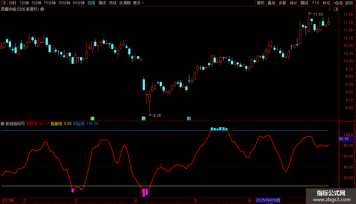356x204 pixels.
Task: Toggle the left side panel icon
Action: pos(3,3)
